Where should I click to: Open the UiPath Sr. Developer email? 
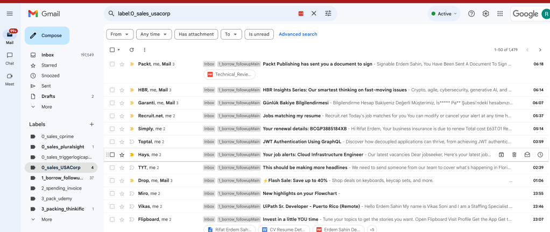(325, 206)
